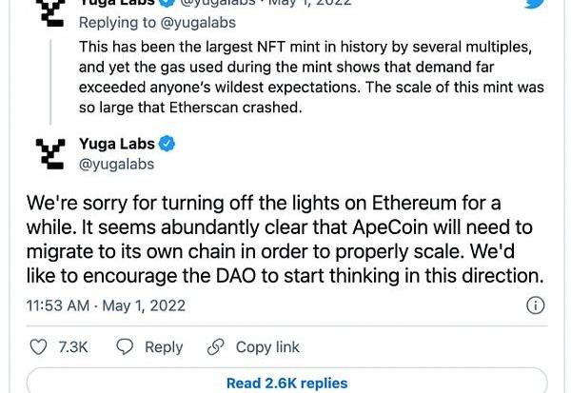
Task: Click the chain link copy icon
Action: coord(215,346)
